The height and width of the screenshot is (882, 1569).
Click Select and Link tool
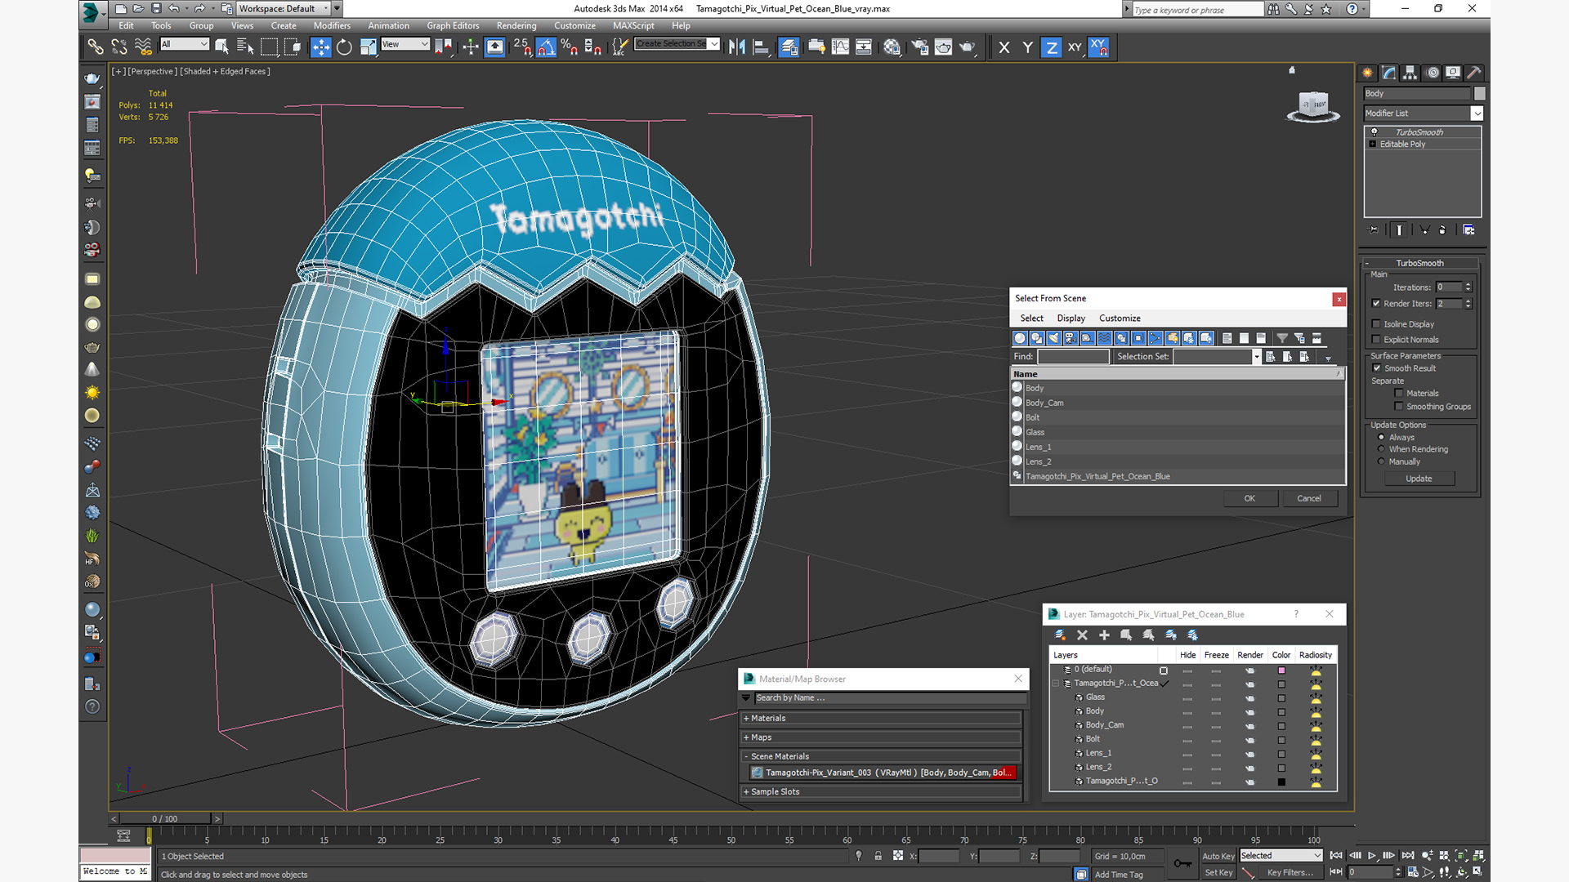[96, 47]
